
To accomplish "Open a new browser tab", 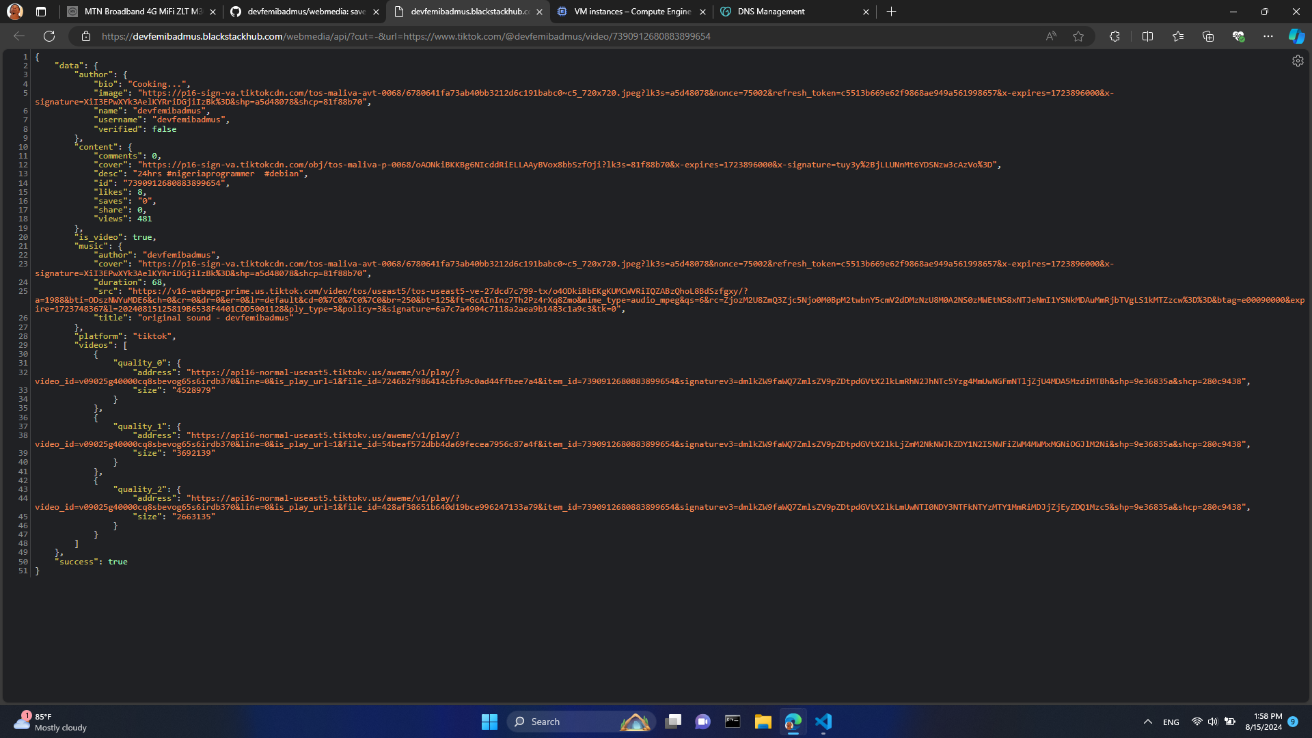I will coord(891,12).
